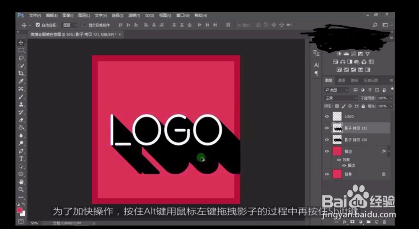419x229 pixels.
Task: Select the Ellipse shape tool
Action: [21, 174]
